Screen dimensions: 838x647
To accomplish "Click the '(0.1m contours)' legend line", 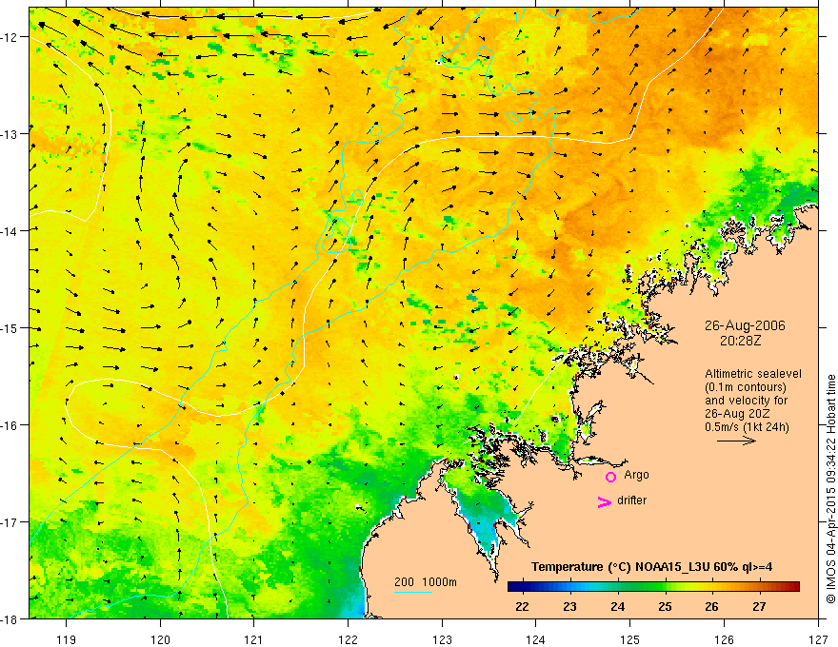I will (x=746, y=387).
